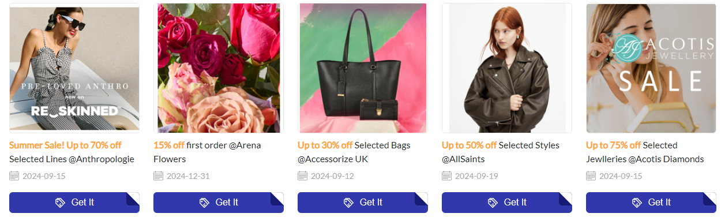Open the Summer Sale Up to 70% off link
This screenshot has height=217, width=721.
tap(72, 152)
